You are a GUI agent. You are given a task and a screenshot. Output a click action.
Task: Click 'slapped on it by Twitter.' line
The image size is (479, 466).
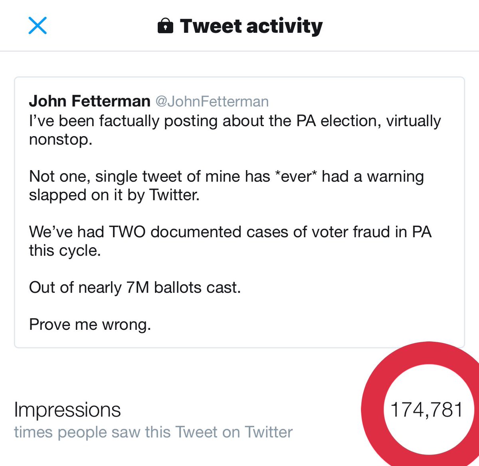(114, 195)
